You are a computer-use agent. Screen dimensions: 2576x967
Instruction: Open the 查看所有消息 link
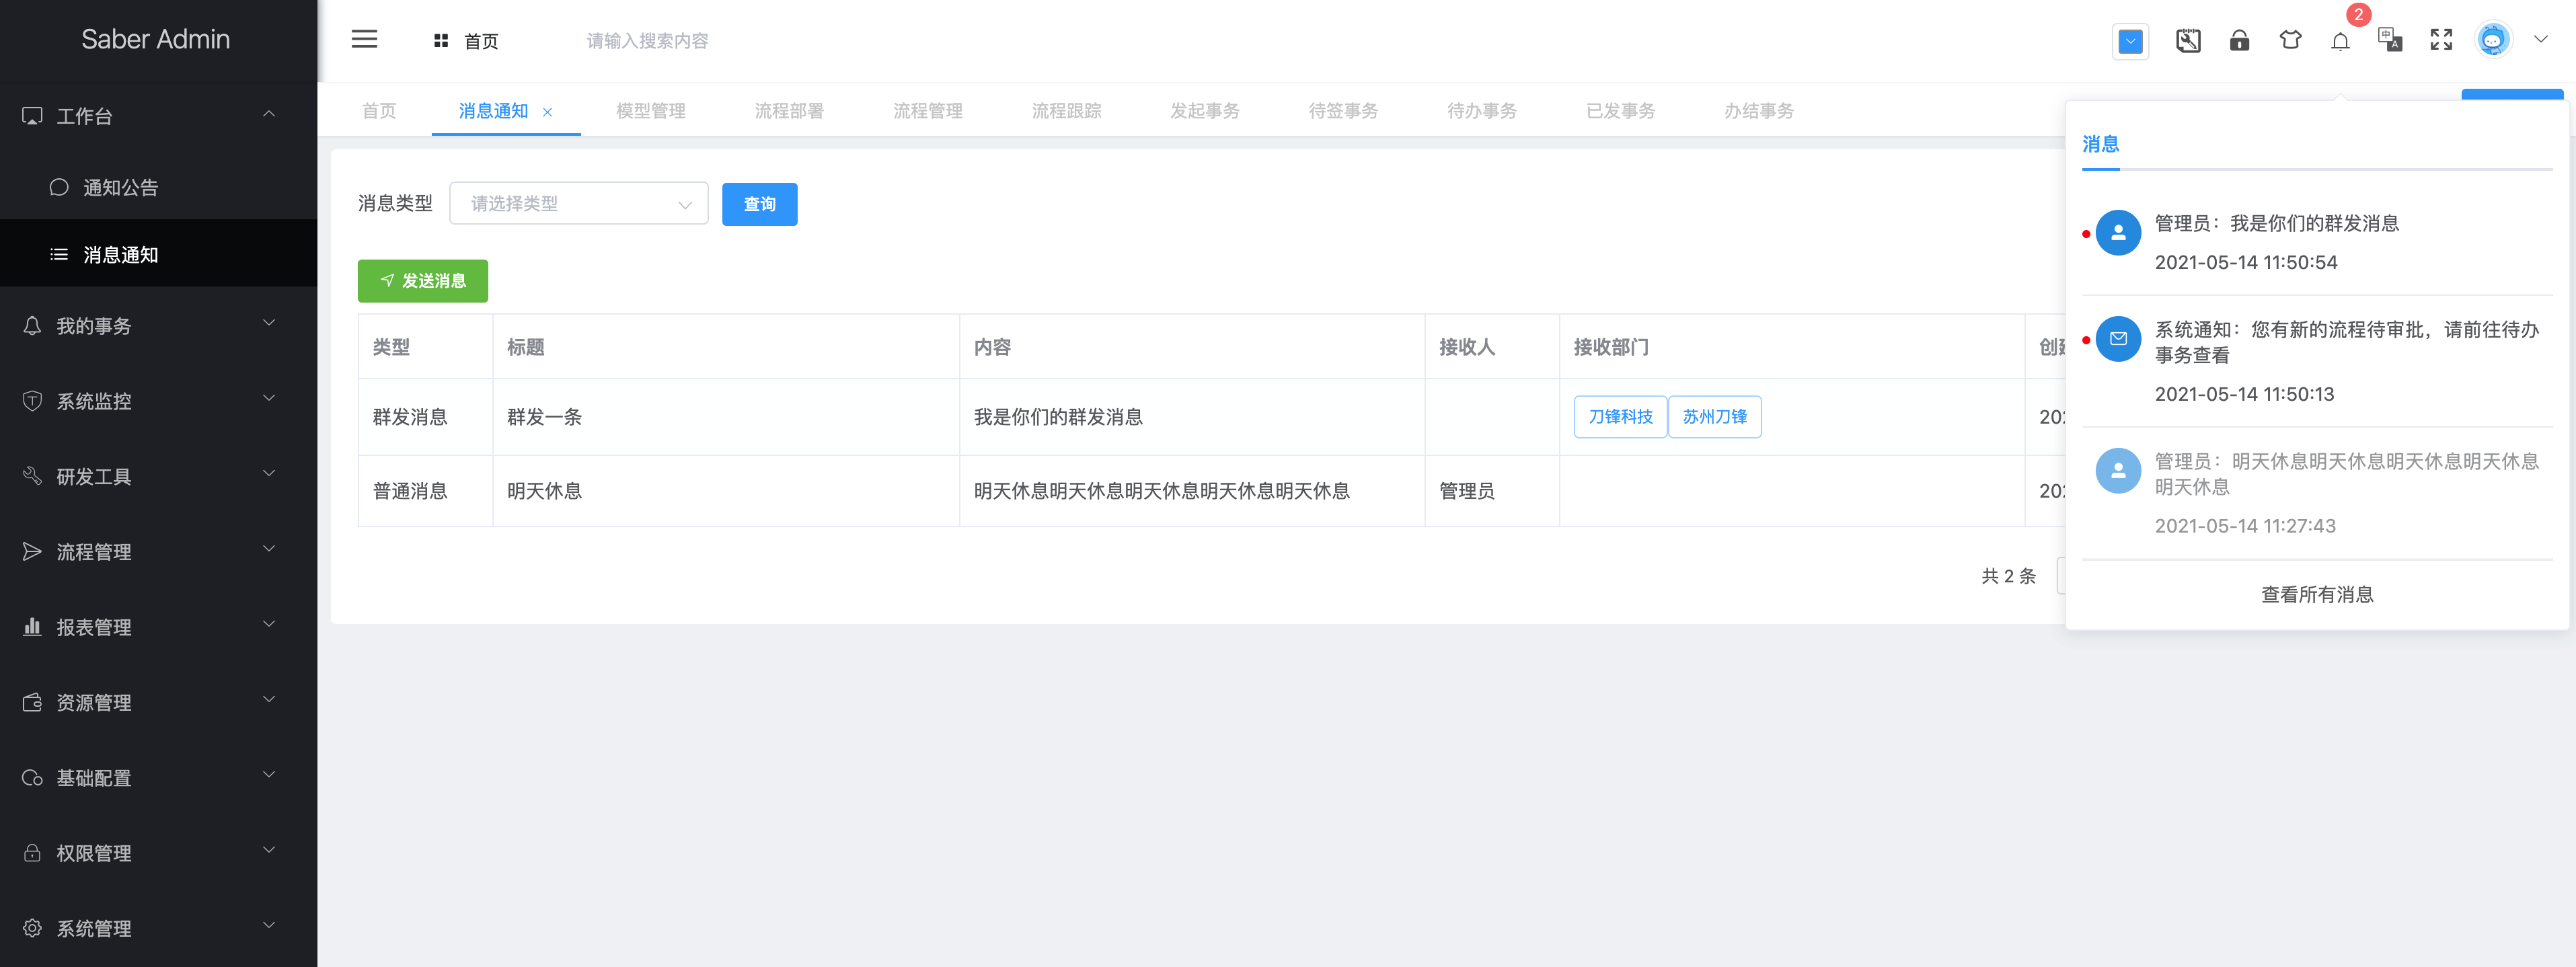click(2317, 595)
